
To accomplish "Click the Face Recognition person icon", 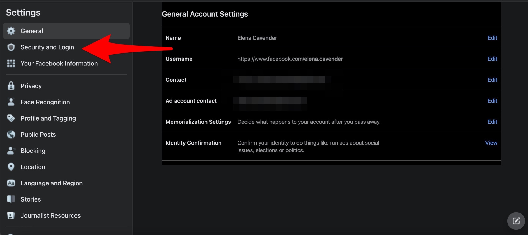I will (x=11, y=102).
